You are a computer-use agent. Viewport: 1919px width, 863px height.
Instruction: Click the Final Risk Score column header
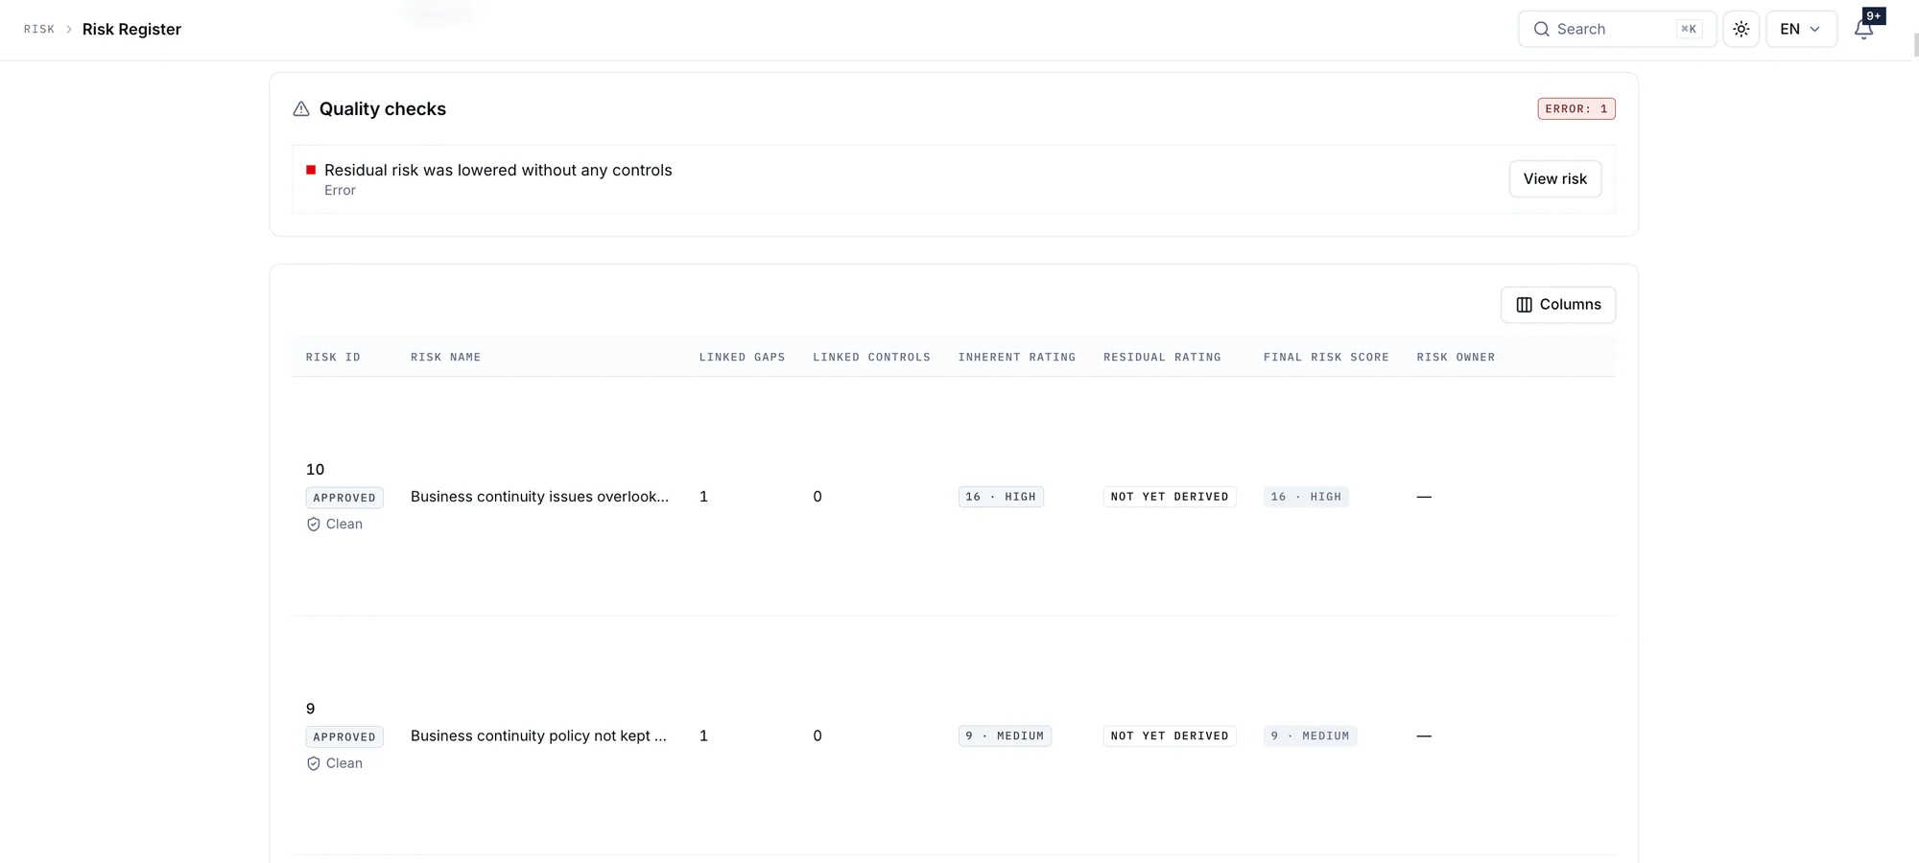(1326, 357)
